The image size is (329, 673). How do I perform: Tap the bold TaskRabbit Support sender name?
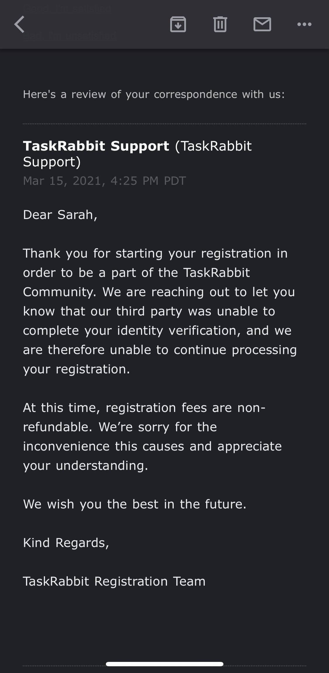coord(96,146)
